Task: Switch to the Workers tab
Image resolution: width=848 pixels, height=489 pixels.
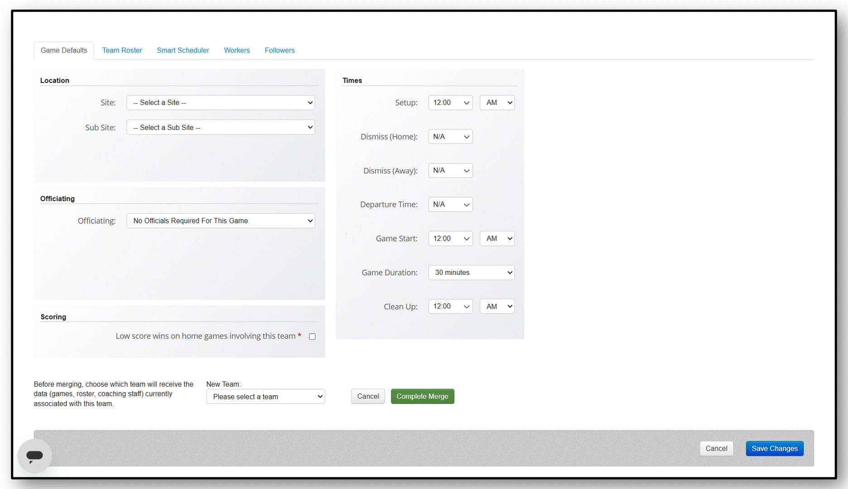Action: click(x=236, y=50)
